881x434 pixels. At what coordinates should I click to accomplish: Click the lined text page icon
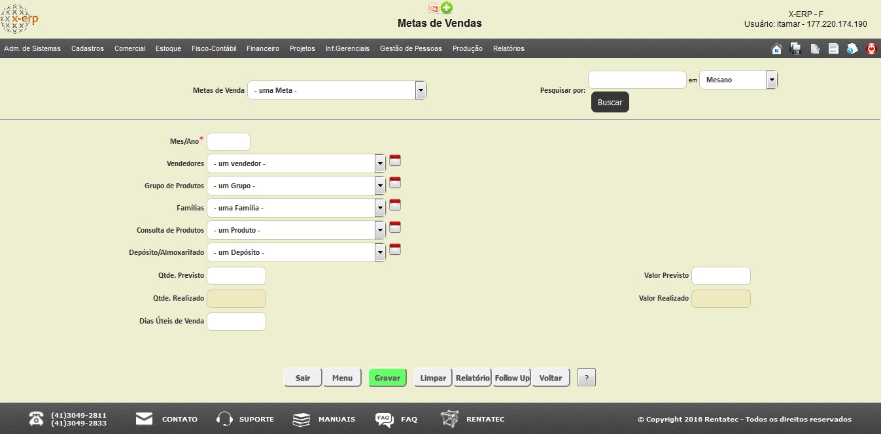pyautogui.click(x=833, y=49)
